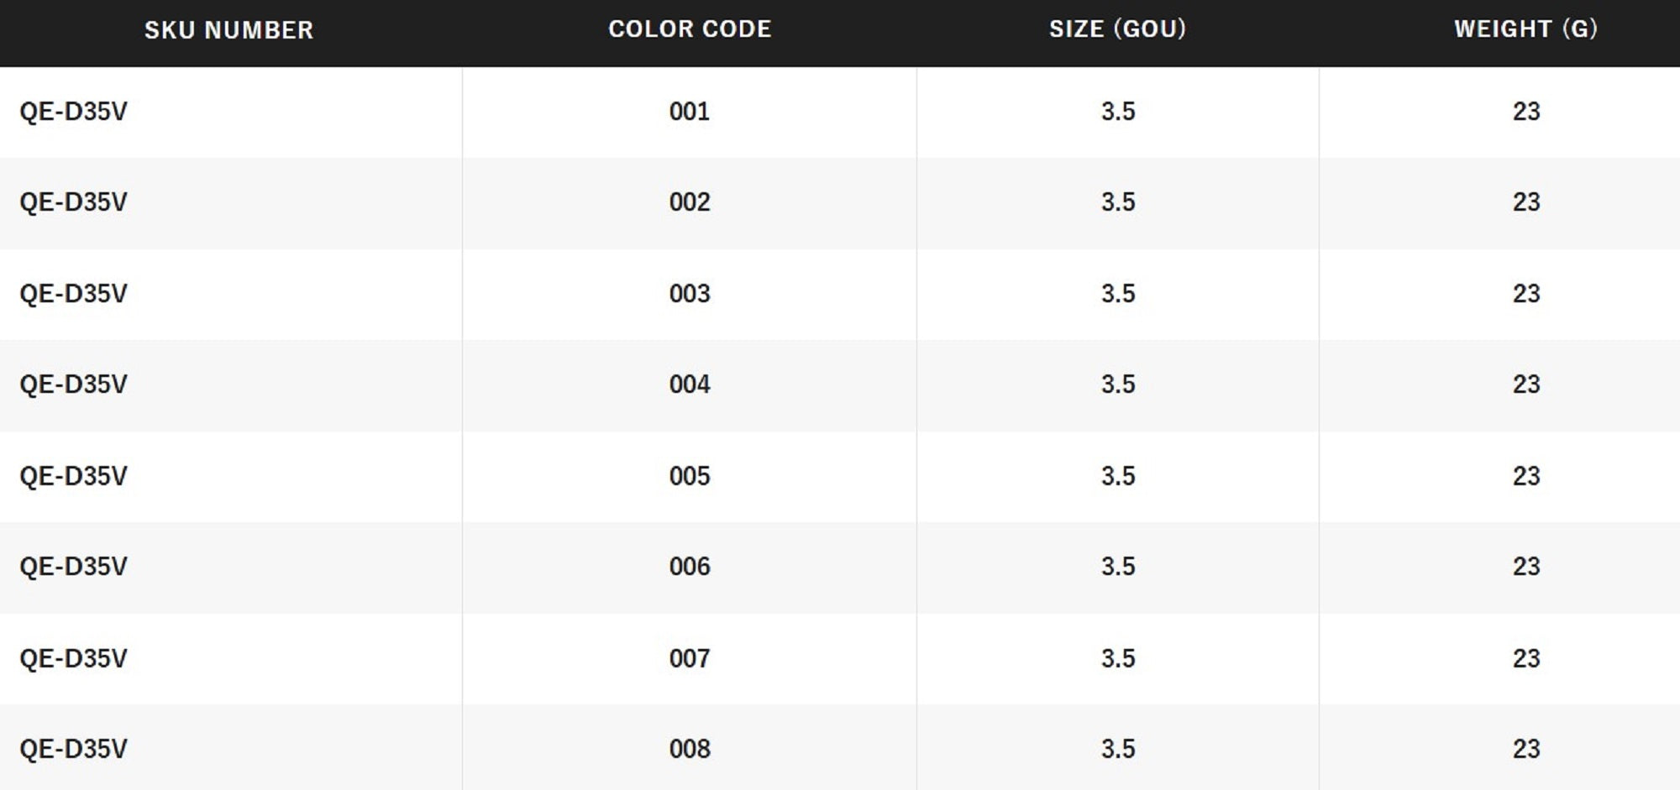Select color code 003 cell
Image resolution: width=1680 pixels, height=790 pixels.
pyautogui.click(x=690, y=294)
